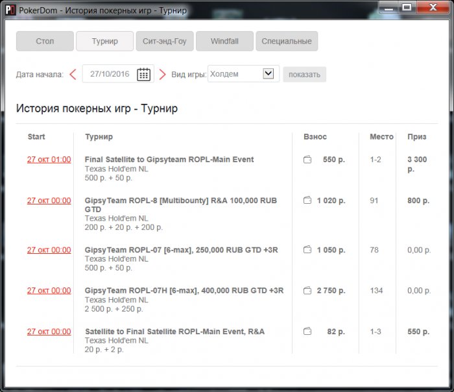Maximize the PokerDom window
Image resolution: width=454 pixels, height=392 pixels.
[407, 7]
